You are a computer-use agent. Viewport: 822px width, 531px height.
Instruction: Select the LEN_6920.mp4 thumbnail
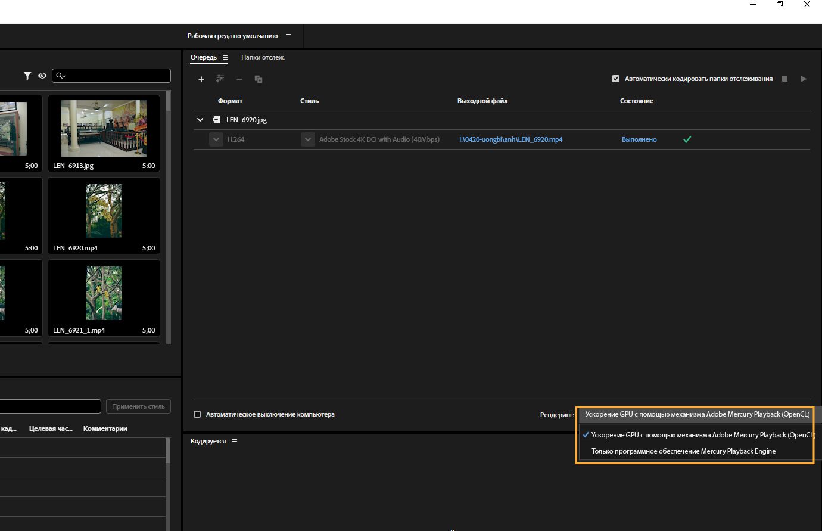[x=104, y=216]
